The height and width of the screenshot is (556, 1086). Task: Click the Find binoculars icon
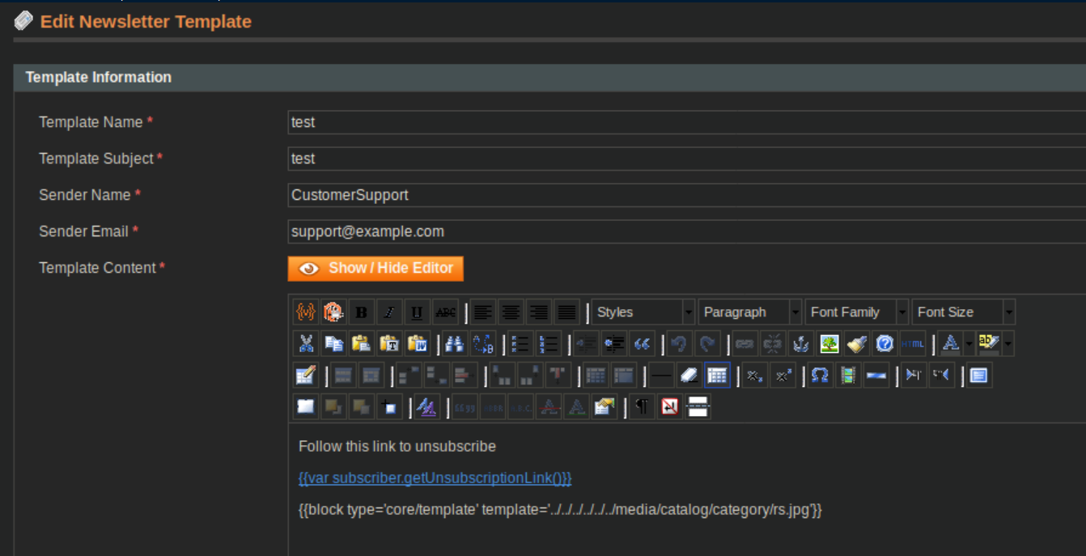[455, 344]
